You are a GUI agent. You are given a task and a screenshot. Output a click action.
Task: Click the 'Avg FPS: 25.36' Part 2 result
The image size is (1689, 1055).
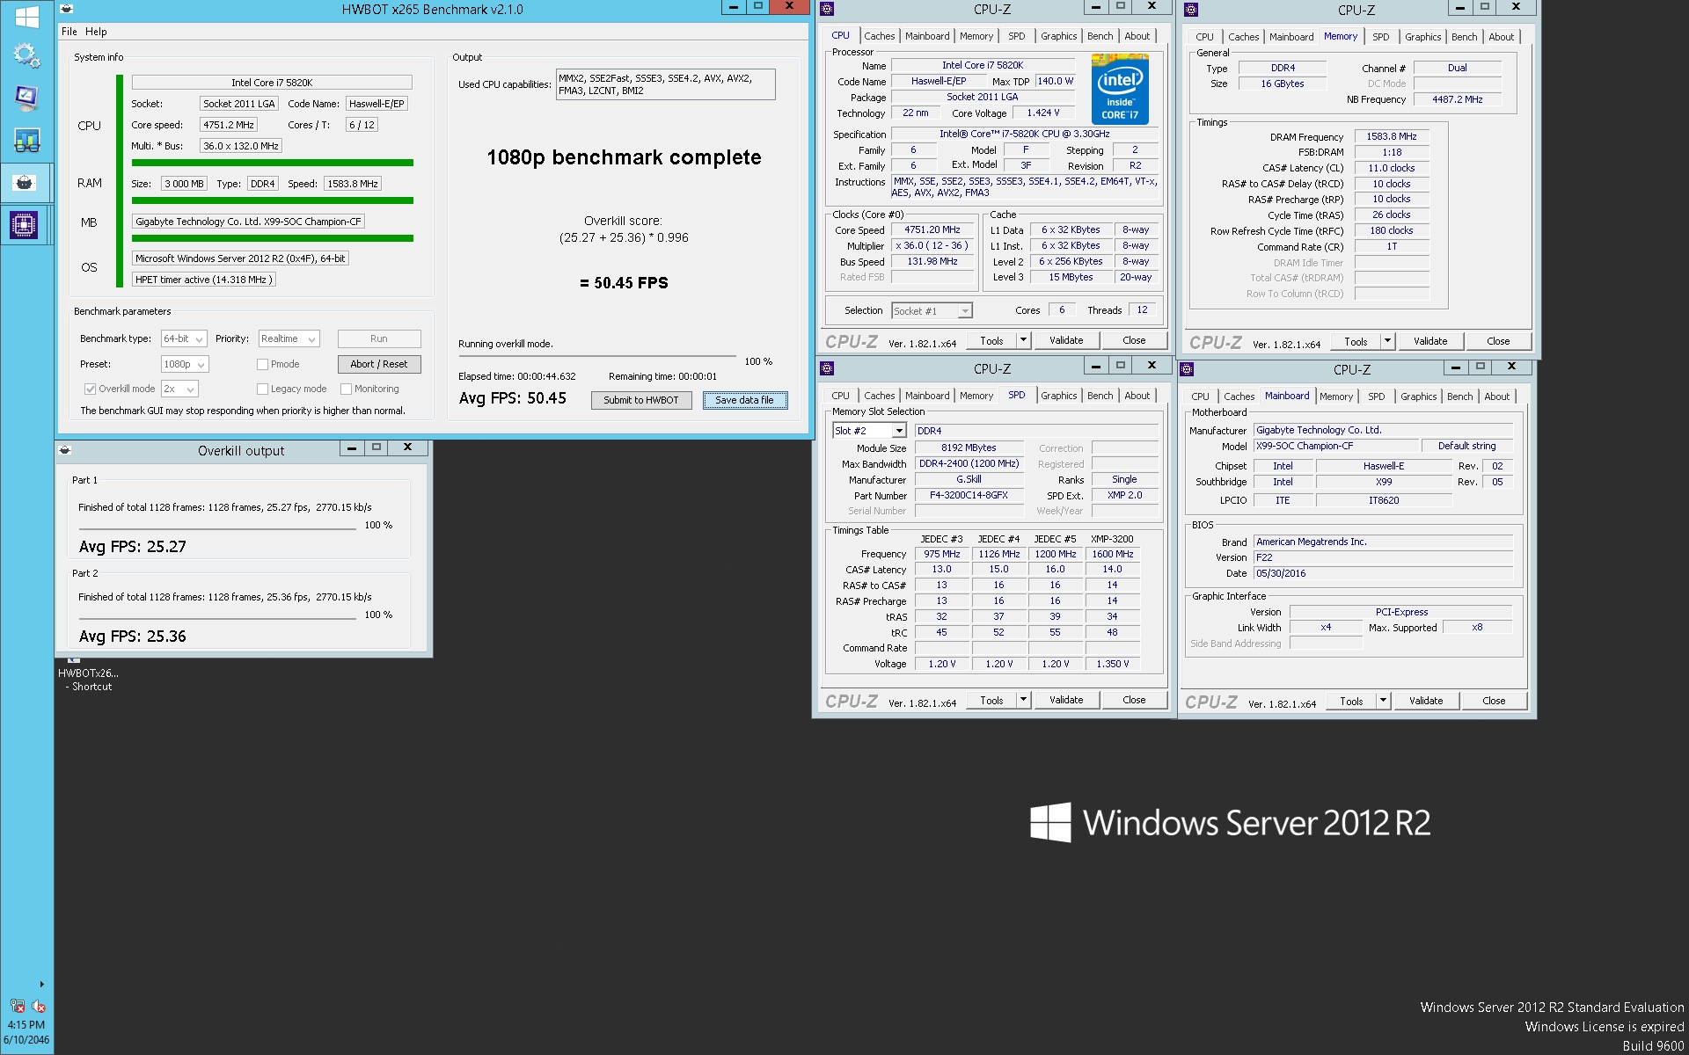tap(133, 637)
